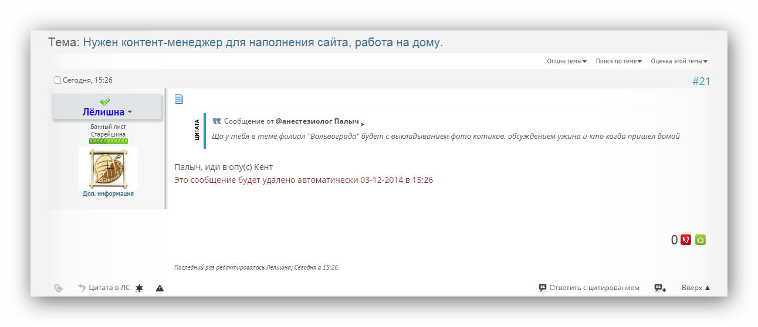This screenshot has height=327, width=758.
Task: Click the Банный лист user title text
Action: point(108,127)
